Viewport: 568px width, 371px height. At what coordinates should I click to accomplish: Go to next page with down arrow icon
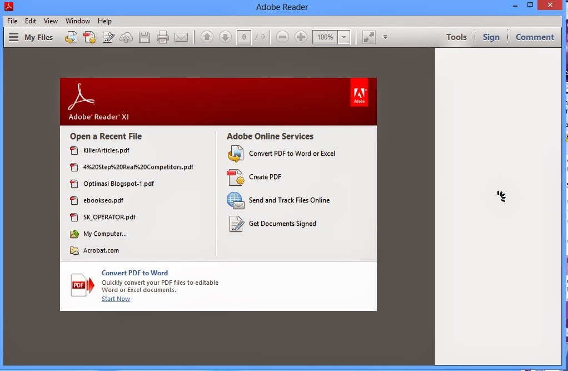225,37
